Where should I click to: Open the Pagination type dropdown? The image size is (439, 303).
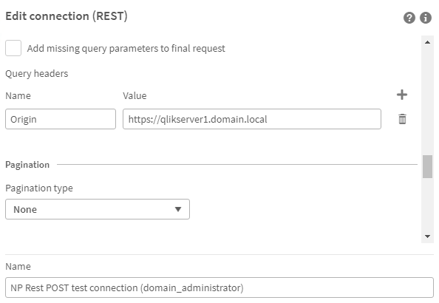coord(98,209)
